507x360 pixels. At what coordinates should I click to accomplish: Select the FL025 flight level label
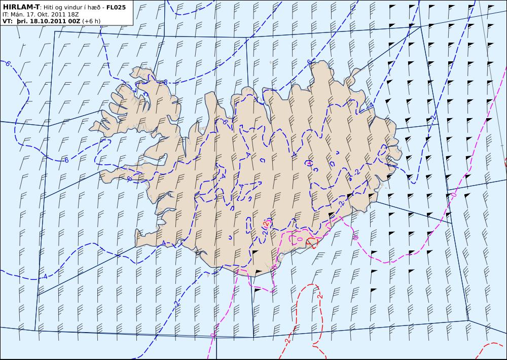coord(116,7)
